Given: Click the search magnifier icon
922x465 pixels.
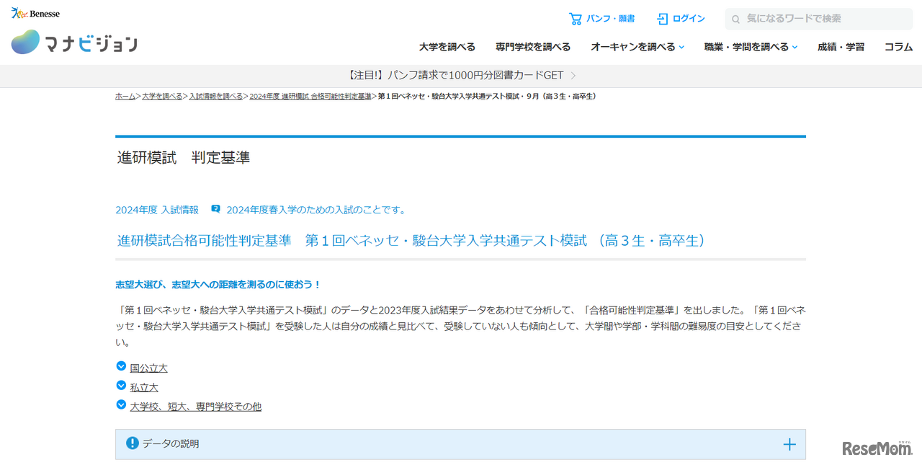Looking at the screenshot, I should [x=735, y=19].
